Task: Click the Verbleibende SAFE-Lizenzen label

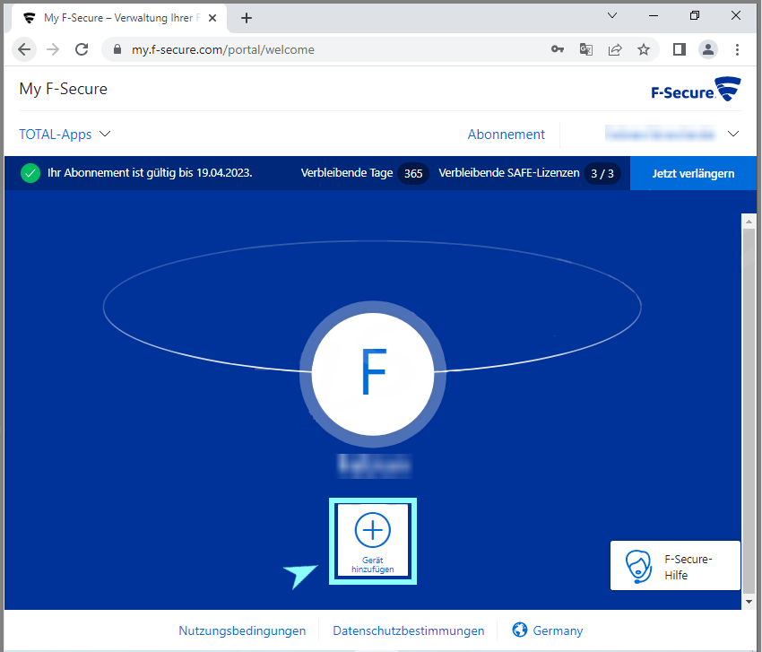Action: [509, 173]
